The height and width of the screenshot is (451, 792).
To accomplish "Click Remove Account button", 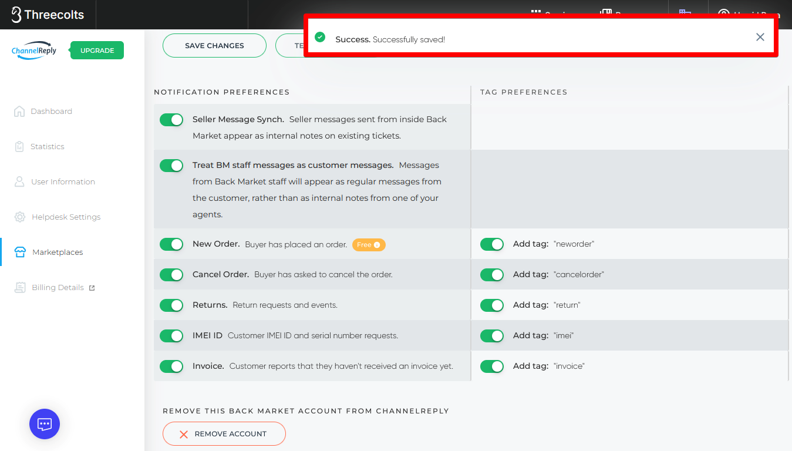I will [224, 434].
